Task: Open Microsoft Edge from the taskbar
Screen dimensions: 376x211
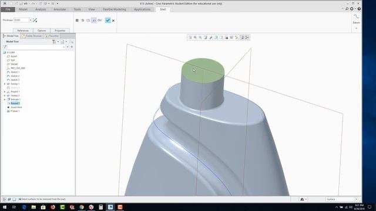Action: [24, 207]
